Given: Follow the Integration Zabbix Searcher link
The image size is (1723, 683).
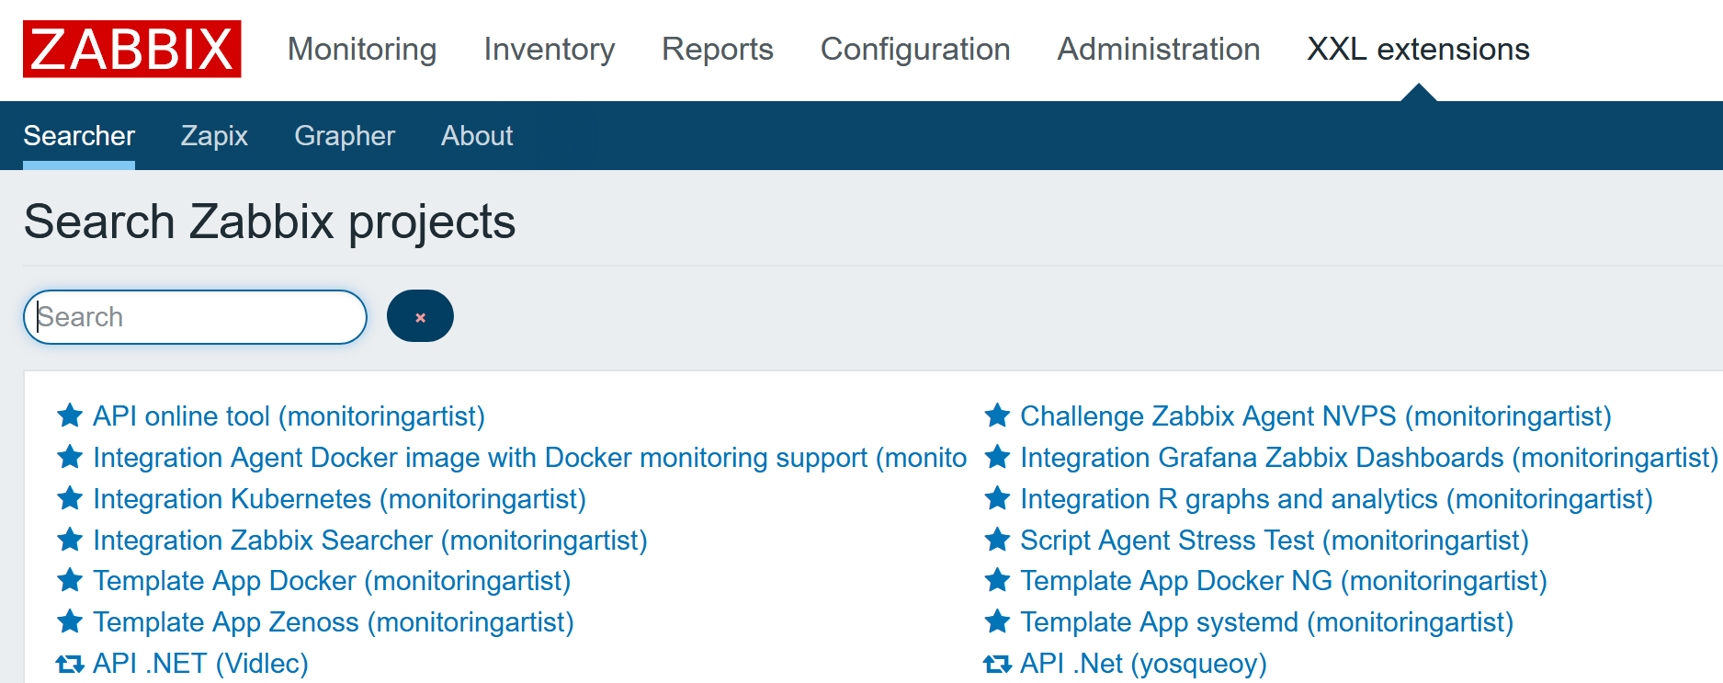Looking at the screenshot, I should pyautogui.click(x=370, y=541).
